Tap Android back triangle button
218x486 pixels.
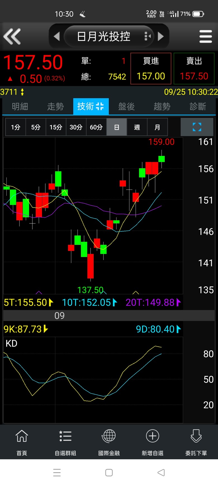point(161,473)
